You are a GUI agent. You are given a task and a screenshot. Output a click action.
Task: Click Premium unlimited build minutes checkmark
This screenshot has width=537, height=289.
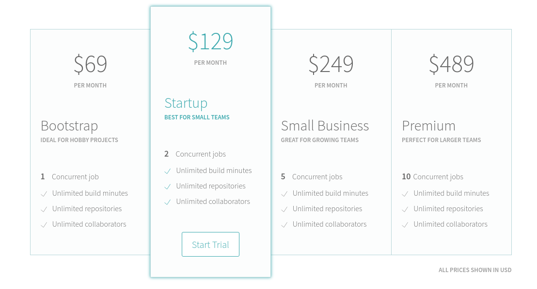405,194
